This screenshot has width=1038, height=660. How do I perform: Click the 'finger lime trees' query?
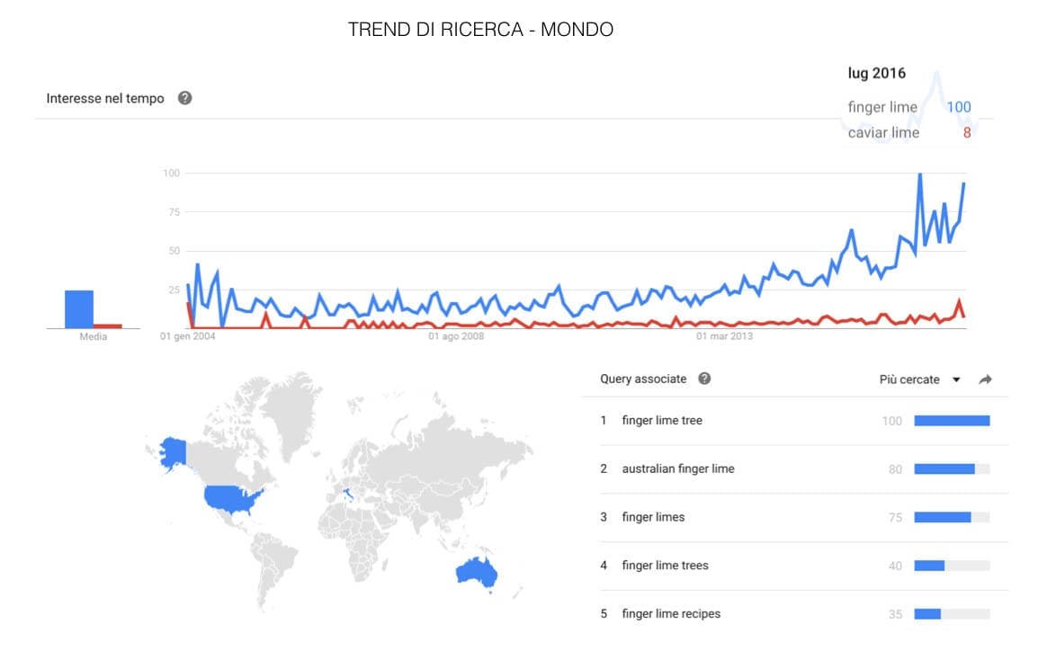tap(665, 566)
